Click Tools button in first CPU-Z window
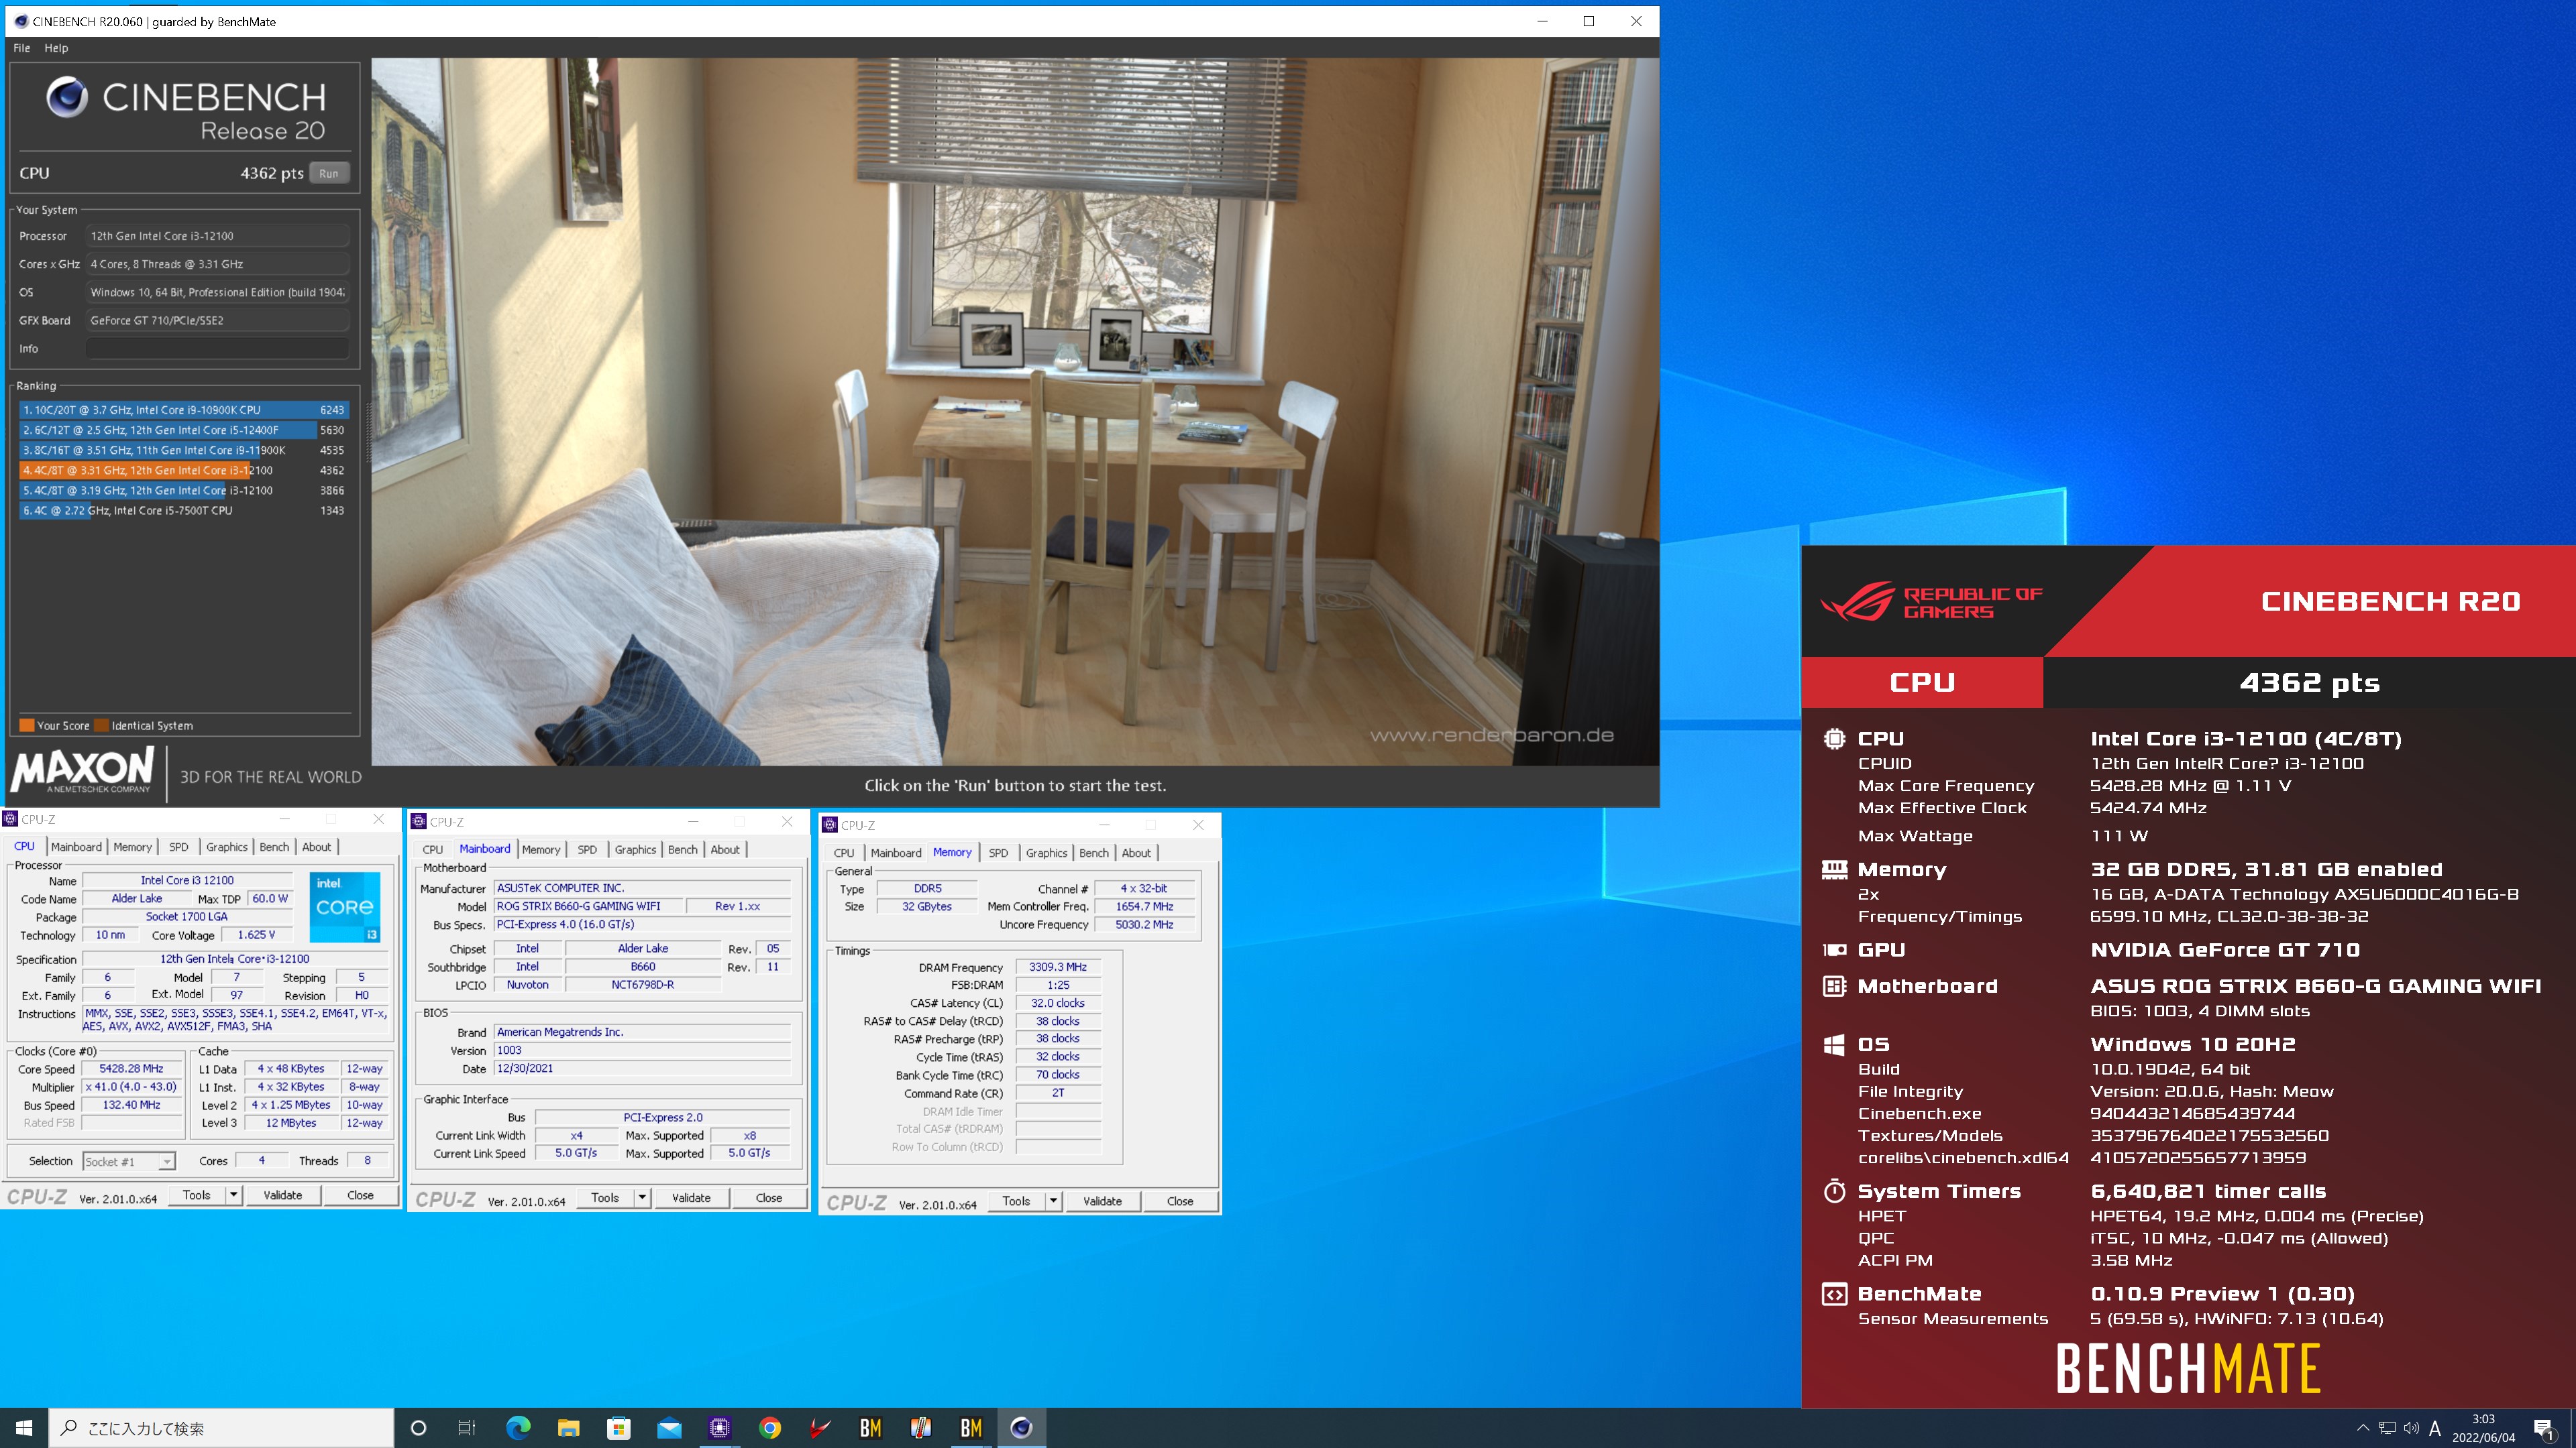 click(196, 1195)
